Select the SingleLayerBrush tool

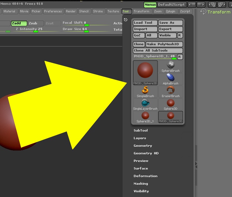145,105
